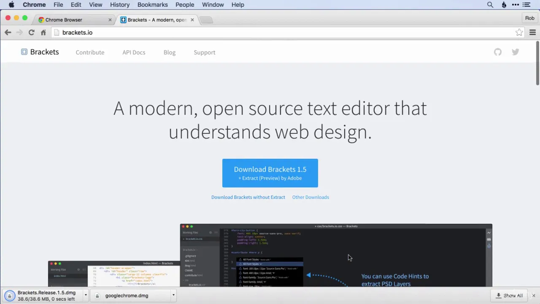The image size is (540, 304).
Task: Click the Rob profile button
Action: pyautogui.click(x=530, y=18)
